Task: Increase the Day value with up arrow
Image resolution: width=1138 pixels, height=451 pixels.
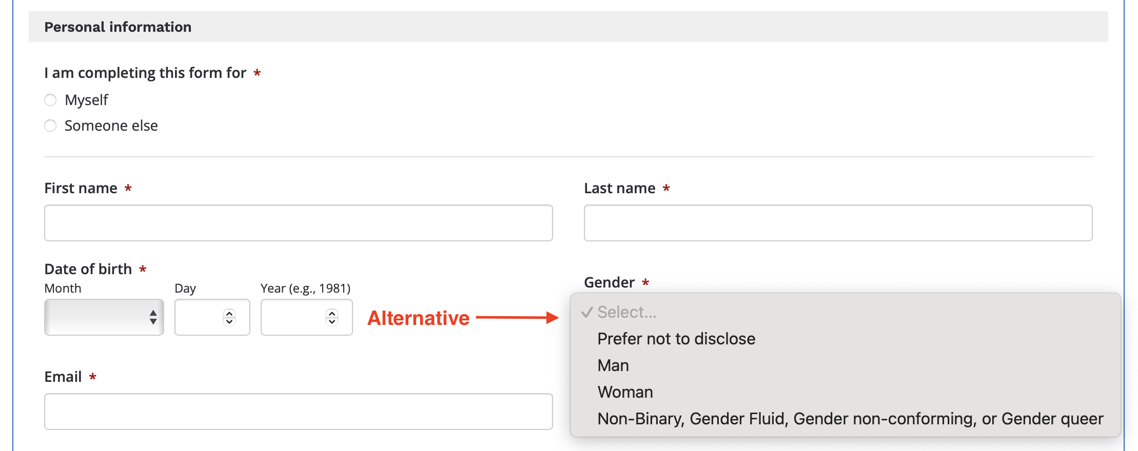Action: coord(229,313)
